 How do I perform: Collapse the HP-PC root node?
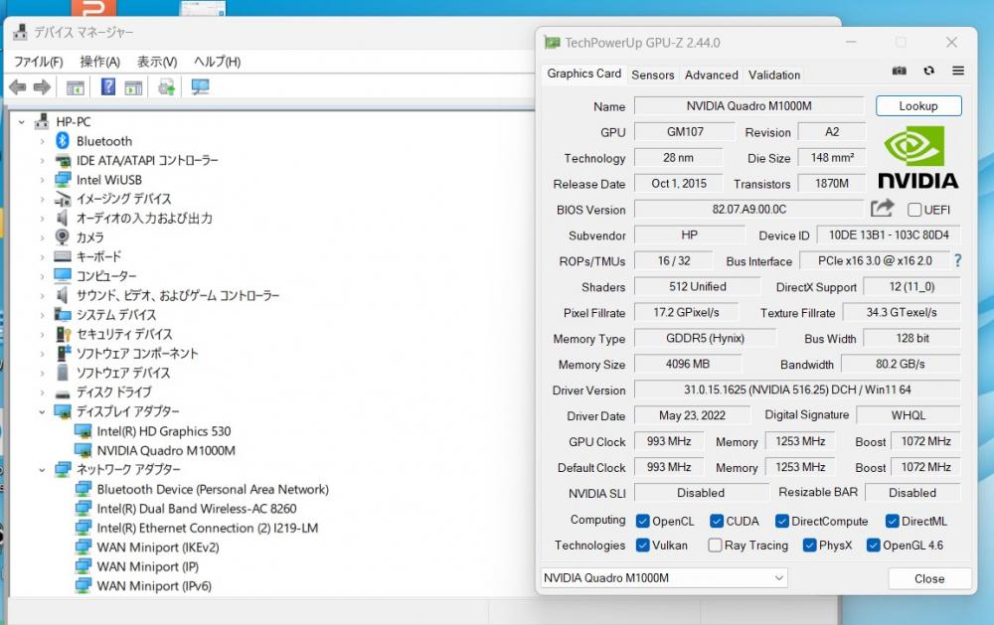point(22,121)
